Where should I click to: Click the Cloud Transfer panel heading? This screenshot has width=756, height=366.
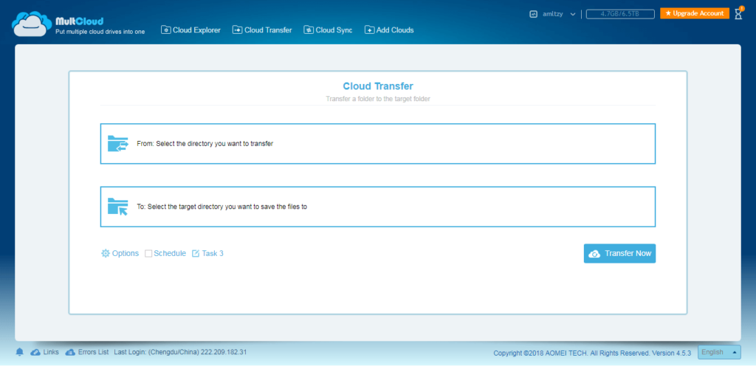point(378,86)
